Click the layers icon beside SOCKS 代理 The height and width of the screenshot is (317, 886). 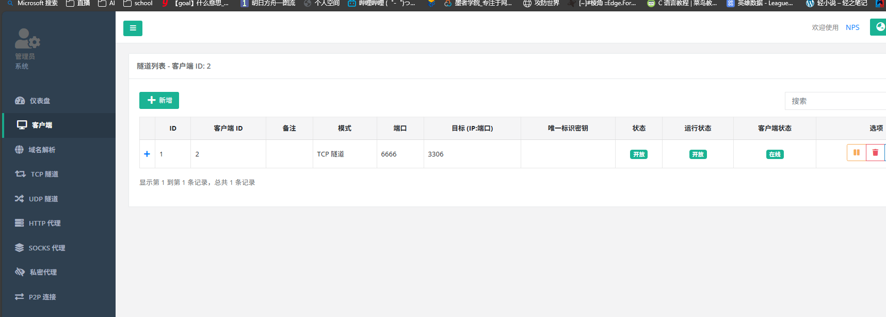[x=19, y=248]
